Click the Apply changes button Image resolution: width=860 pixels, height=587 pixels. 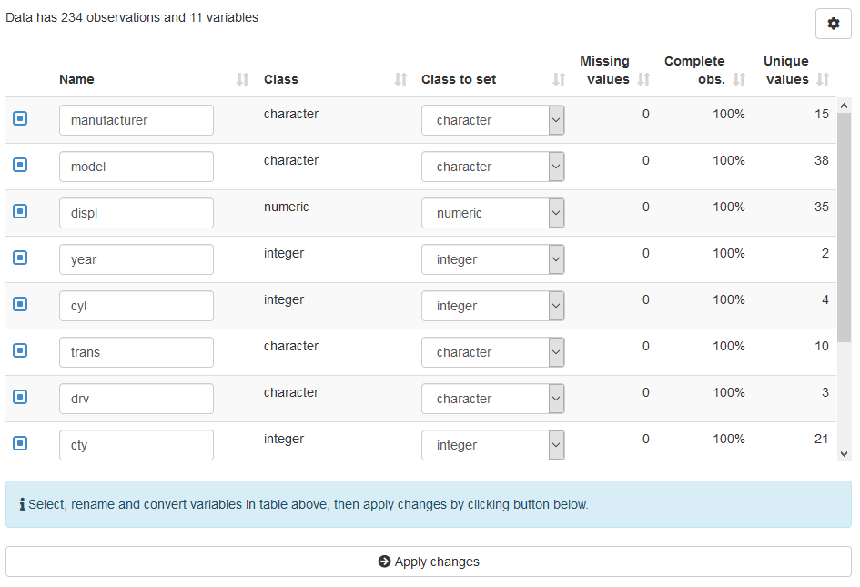click(429, 562)
